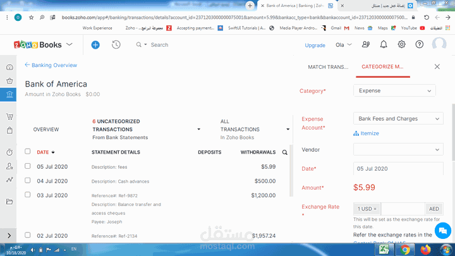Open the recent activity history icon

tap(116, 45)
